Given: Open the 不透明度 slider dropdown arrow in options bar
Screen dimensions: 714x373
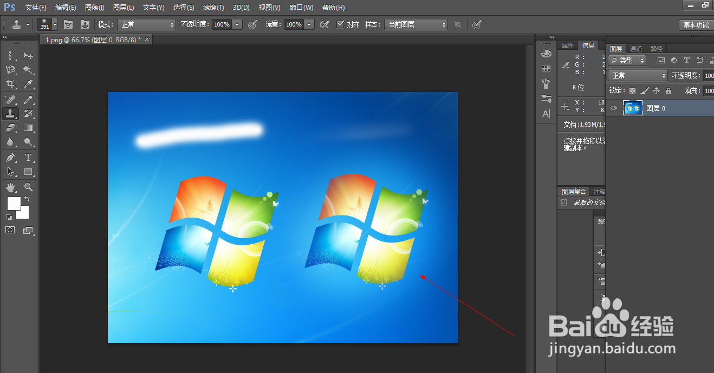Looking at the screenshot, I should [237, 24].
